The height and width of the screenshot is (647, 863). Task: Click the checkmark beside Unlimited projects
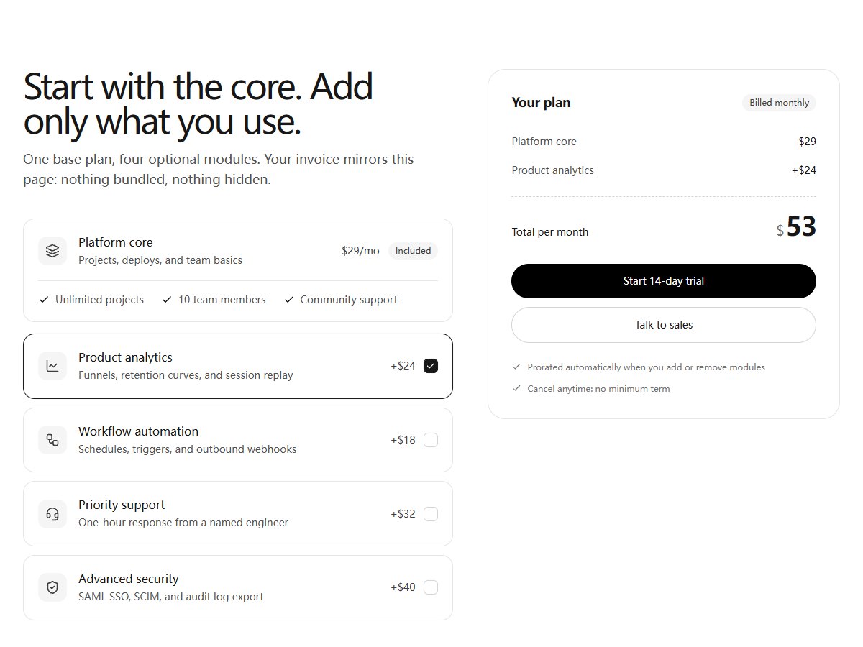pyautogui.click(x=44, y=300)
